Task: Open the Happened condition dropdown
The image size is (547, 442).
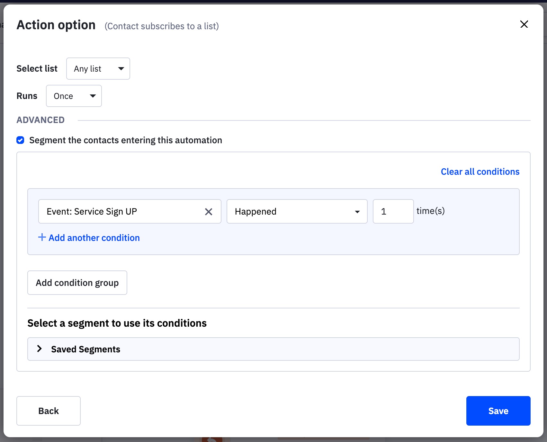Action: point(297,211)
